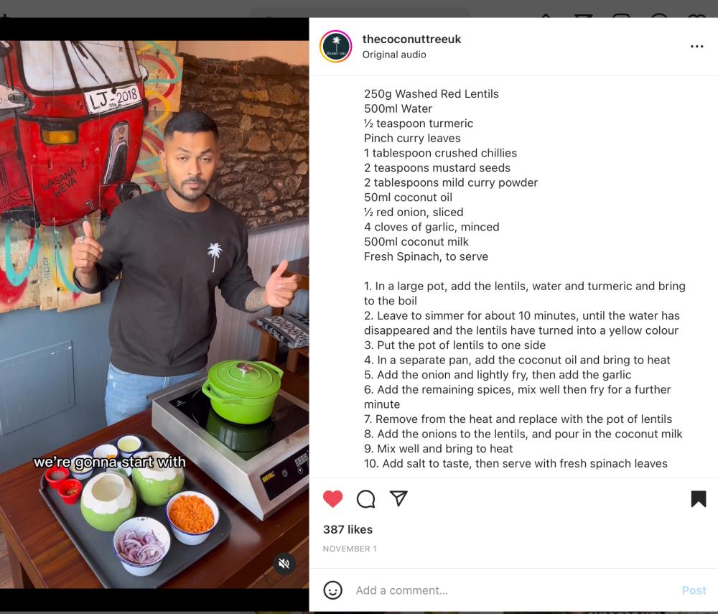The width and height of the screenshot is (718, 614).
Task: Open the three-dot more options menu
Action: [x=696, y=46]
